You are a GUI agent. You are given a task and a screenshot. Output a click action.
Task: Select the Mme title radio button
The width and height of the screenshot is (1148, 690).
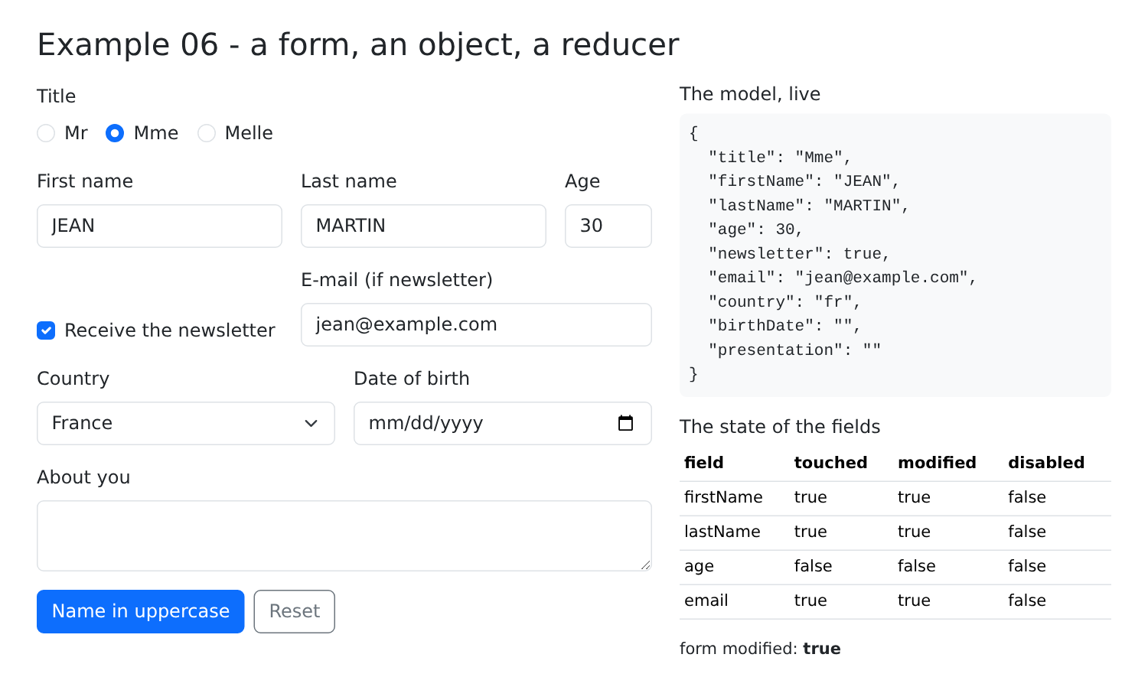(x=115, y=133)
